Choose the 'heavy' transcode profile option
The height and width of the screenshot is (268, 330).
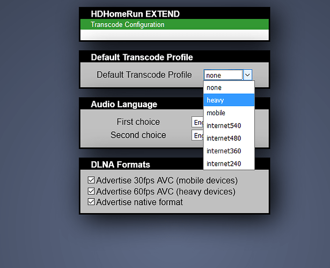click(x=229, y=100)
